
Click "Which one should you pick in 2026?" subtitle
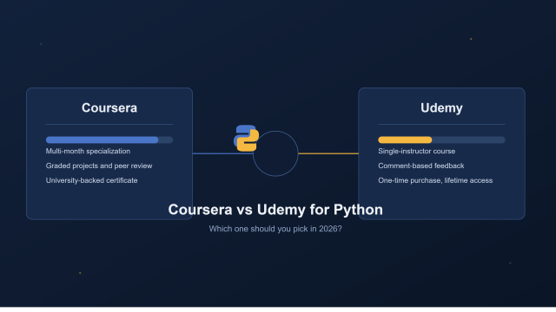pyautogui.click(x=275, y=229)
